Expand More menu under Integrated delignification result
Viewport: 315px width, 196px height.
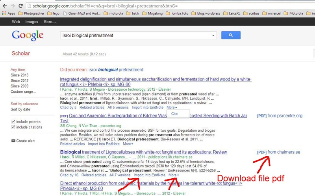tap(172, 107)
